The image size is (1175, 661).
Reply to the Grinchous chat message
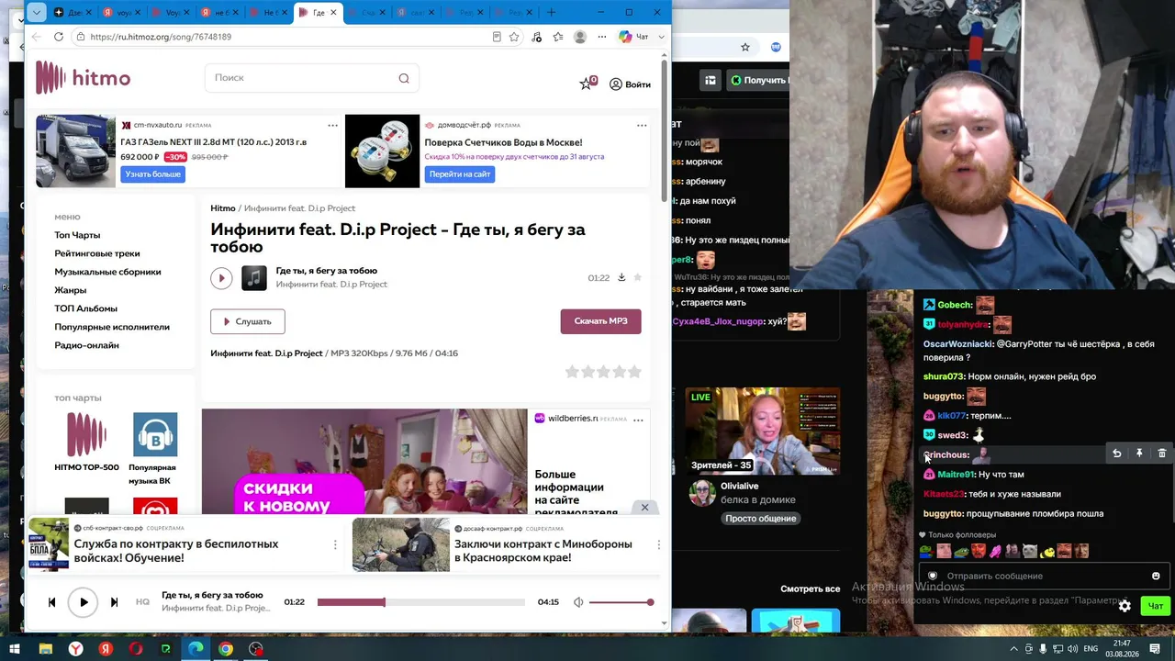pos(1116,454)
